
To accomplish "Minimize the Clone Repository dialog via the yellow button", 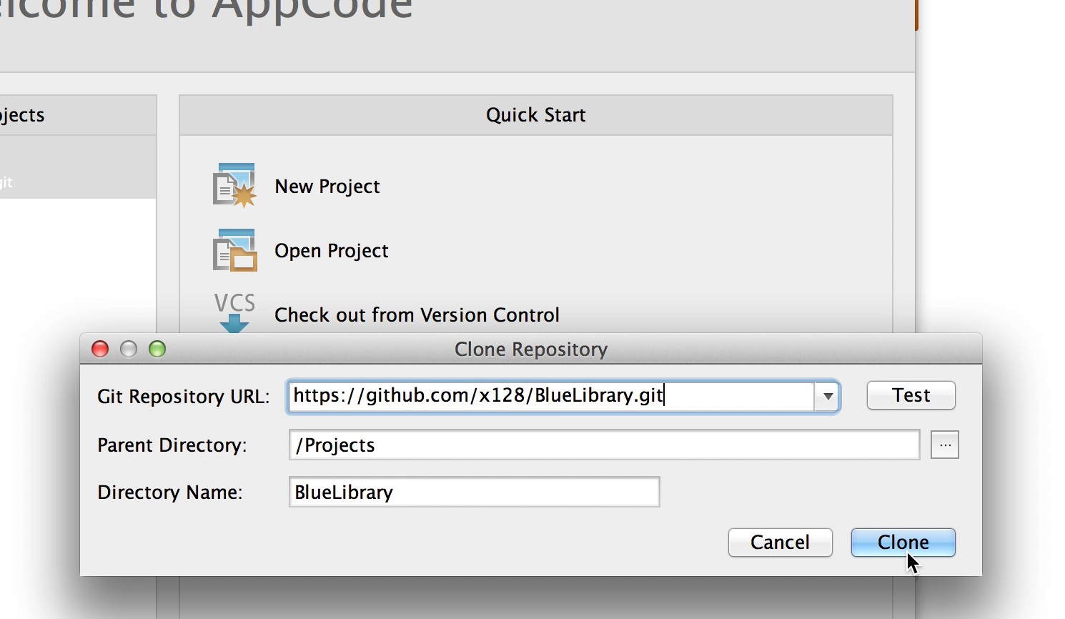I will click(x=129, y=349).
